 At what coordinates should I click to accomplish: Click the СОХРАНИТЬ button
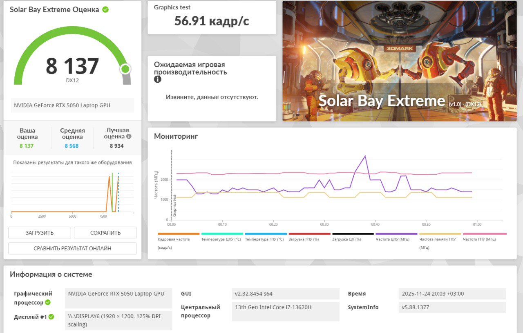click(105, 233)
